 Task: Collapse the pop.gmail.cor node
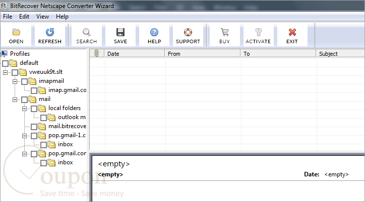[24, 154]
